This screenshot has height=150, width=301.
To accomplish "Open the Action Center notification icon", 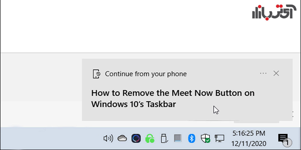I will pyautogui.click(x=283, y=138).
